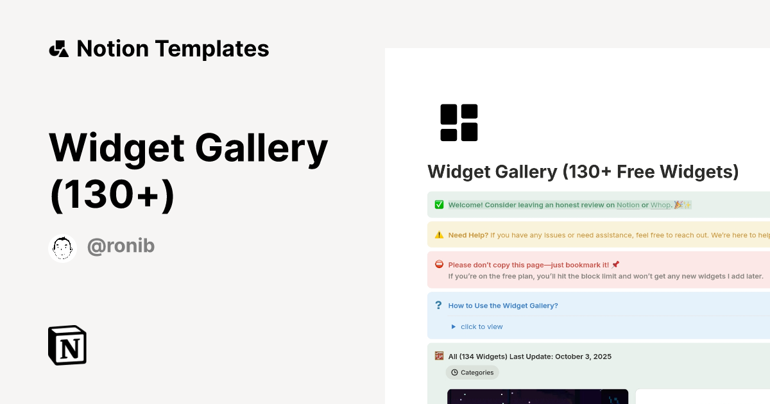Click the question mark icon on How to Use callout
This screenshot has width=770, height=404.
pyautogui.click(x=438, y=305)
